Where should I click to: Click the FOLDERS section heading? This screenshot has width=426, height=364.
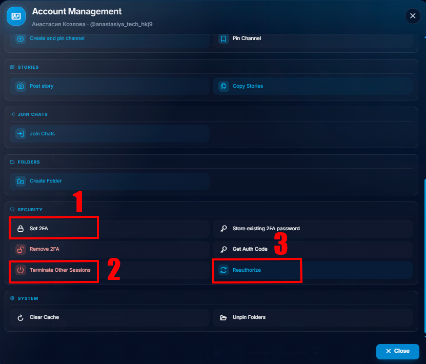29,162
